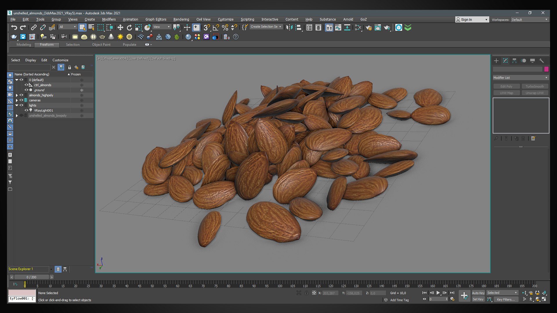Click the Angle Snap toggle icon

(x=216, y=27)
